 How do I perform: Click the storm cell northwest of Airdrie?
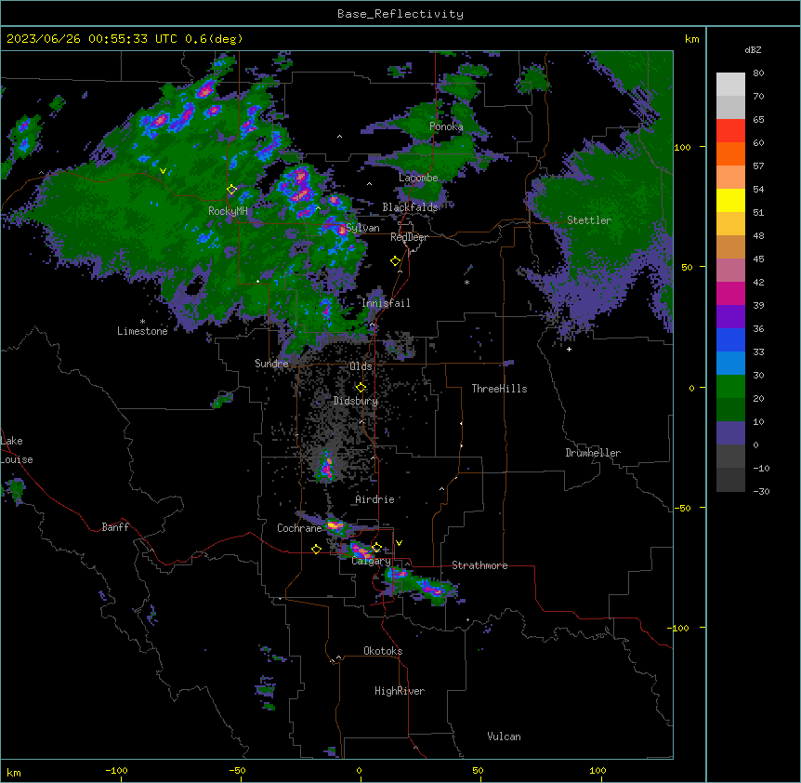326,468
